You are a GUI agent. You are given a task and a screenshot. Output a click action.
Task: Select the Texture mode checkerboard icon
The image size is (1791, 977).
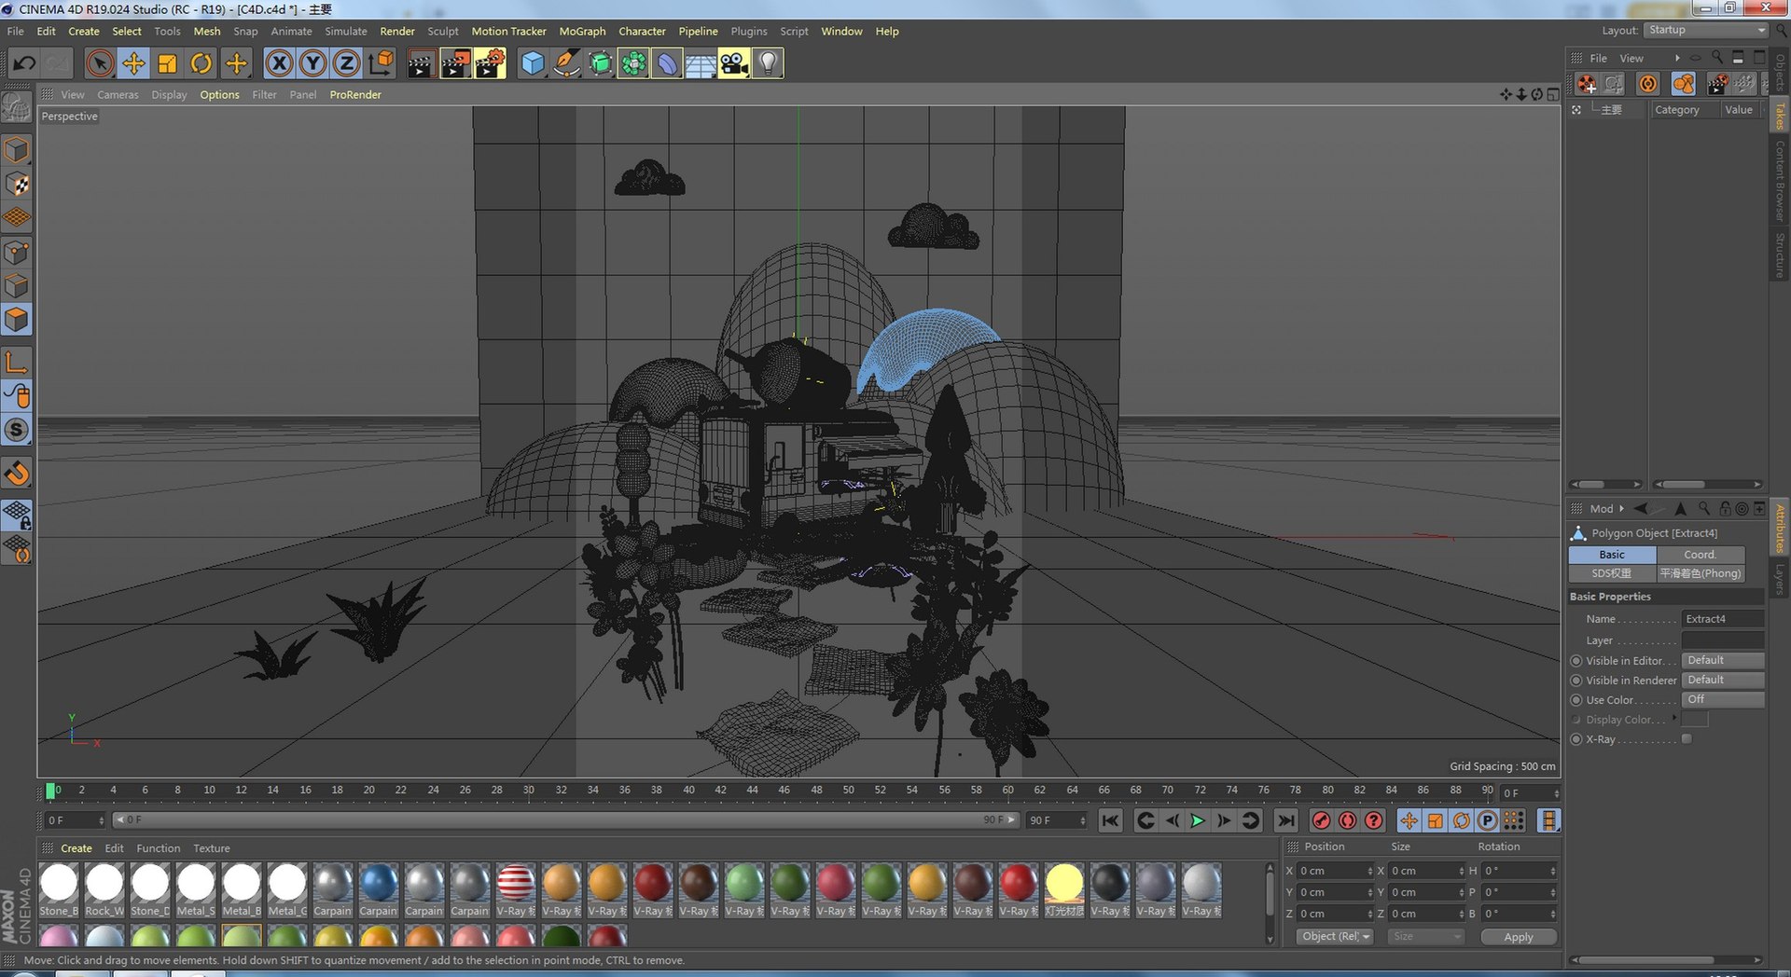(x=17, y=184)
